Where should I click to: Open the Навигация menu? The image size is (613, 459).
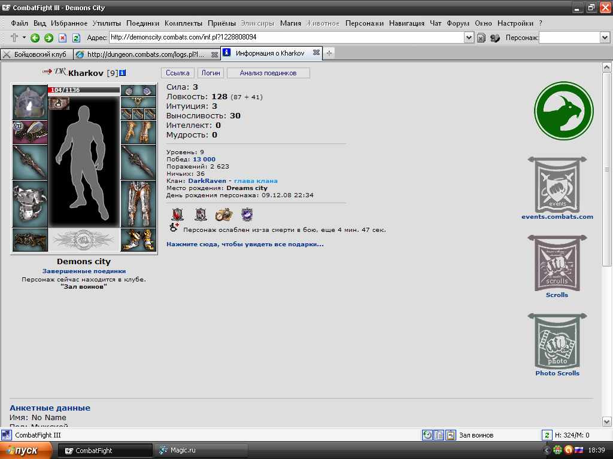tap(406, 23)
